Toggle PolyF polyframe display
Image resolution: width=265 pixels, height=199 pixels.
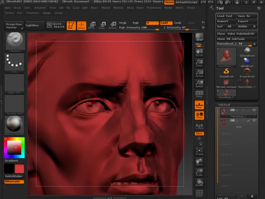200,194
